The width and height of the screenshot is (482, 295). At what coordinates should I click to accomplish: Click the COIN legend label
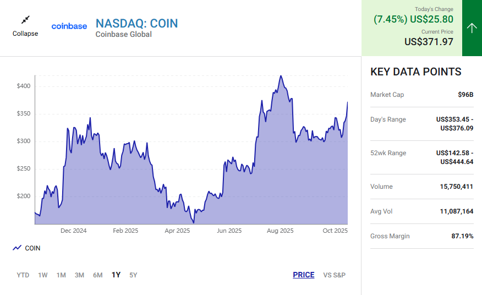32,248
